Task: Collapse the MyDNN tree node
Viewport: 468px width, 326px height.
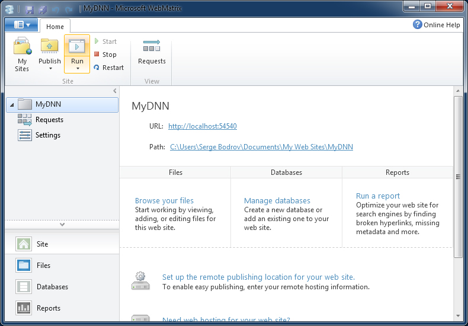Action: pyautogui.click(x=12, y=105)
